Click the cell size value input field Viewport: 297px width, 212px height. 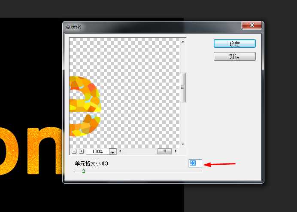click(x=195, y=163)
